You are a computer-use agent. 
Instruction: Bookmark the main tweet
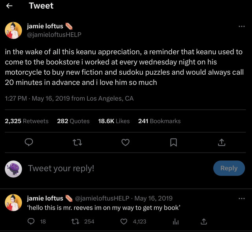click(x=174, y=142)
